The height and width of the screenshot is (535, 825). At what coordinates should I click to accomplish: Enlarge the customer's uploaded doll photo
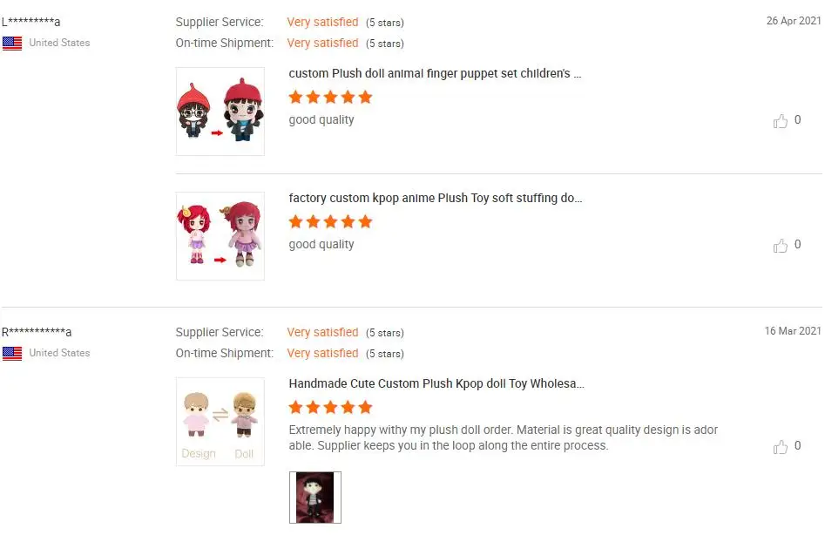tap(315, 498)
